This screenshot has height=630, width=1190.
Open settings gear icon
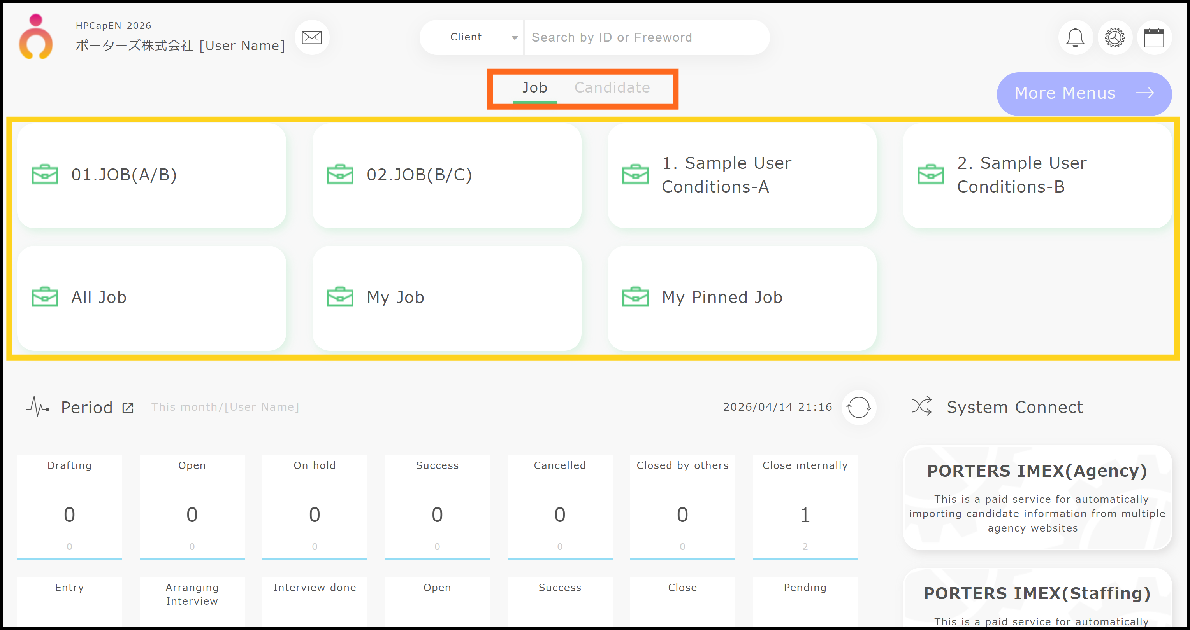point(1114,37)
